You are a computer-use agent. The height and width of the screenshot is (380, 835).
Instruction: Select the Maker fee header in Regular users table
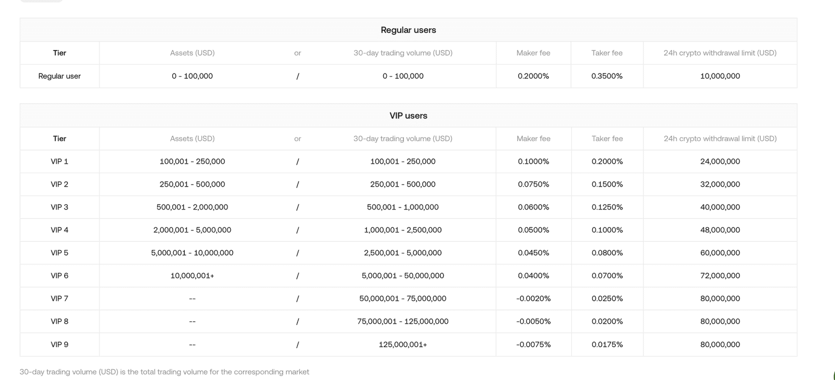pyautogui.click(x=533, y=53)
